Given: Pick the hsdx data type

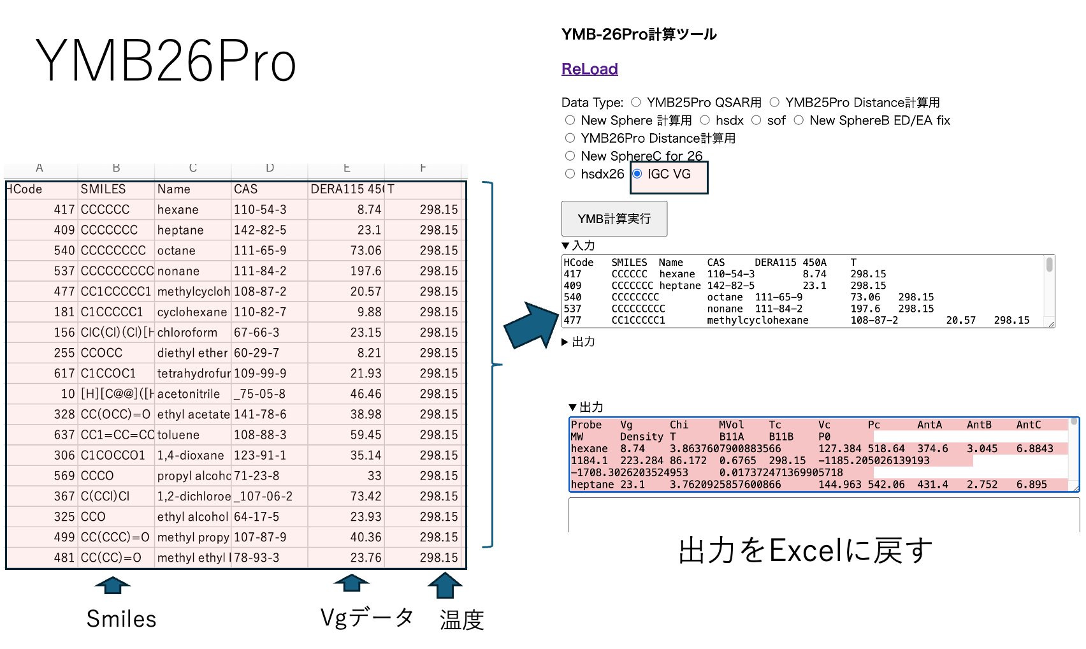Looking at the screenshot, I should 704,120.
